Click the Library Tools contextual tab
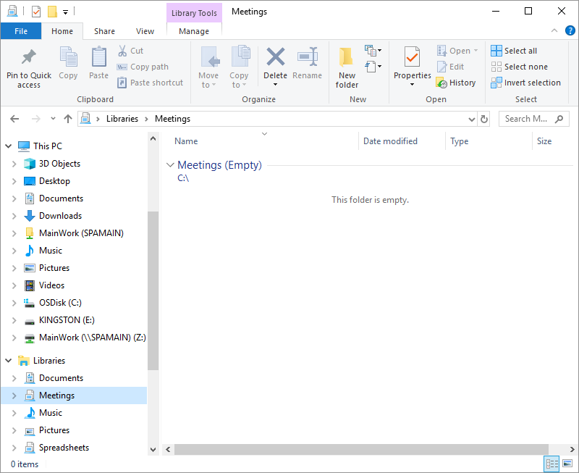The width and height of the screenshot is (579, 473). click(194, 13)
